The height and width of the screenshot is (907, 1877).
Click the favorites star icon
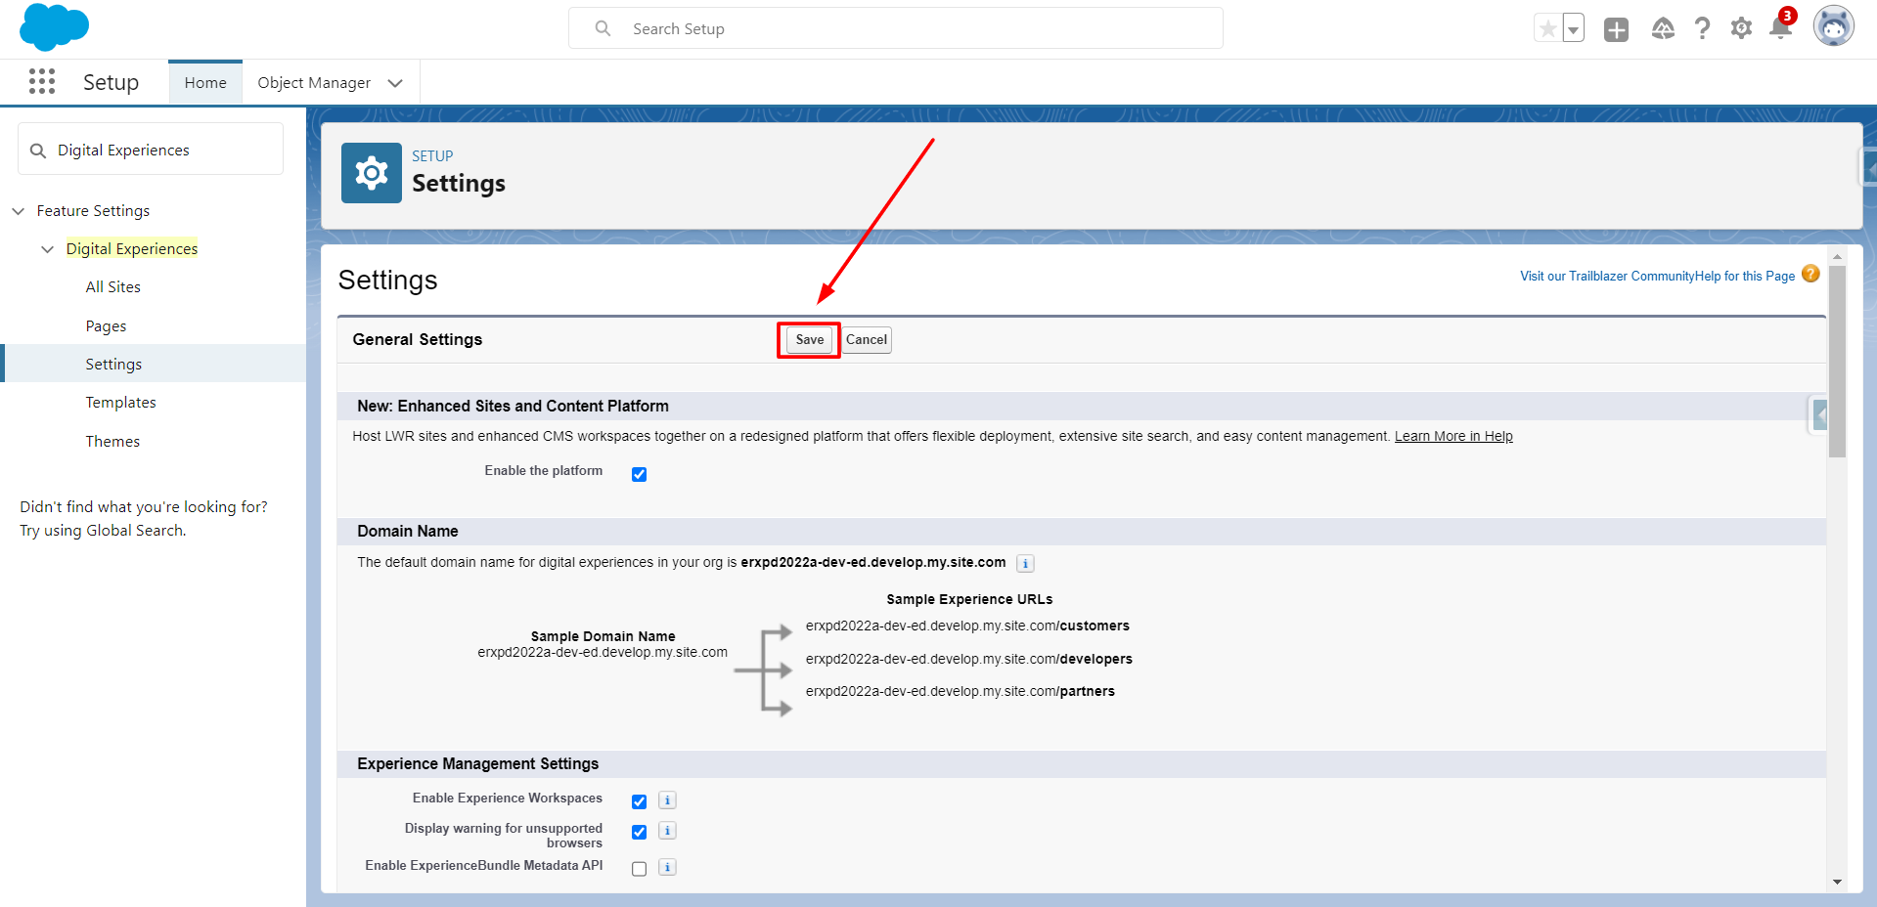tap(1547, 29)
